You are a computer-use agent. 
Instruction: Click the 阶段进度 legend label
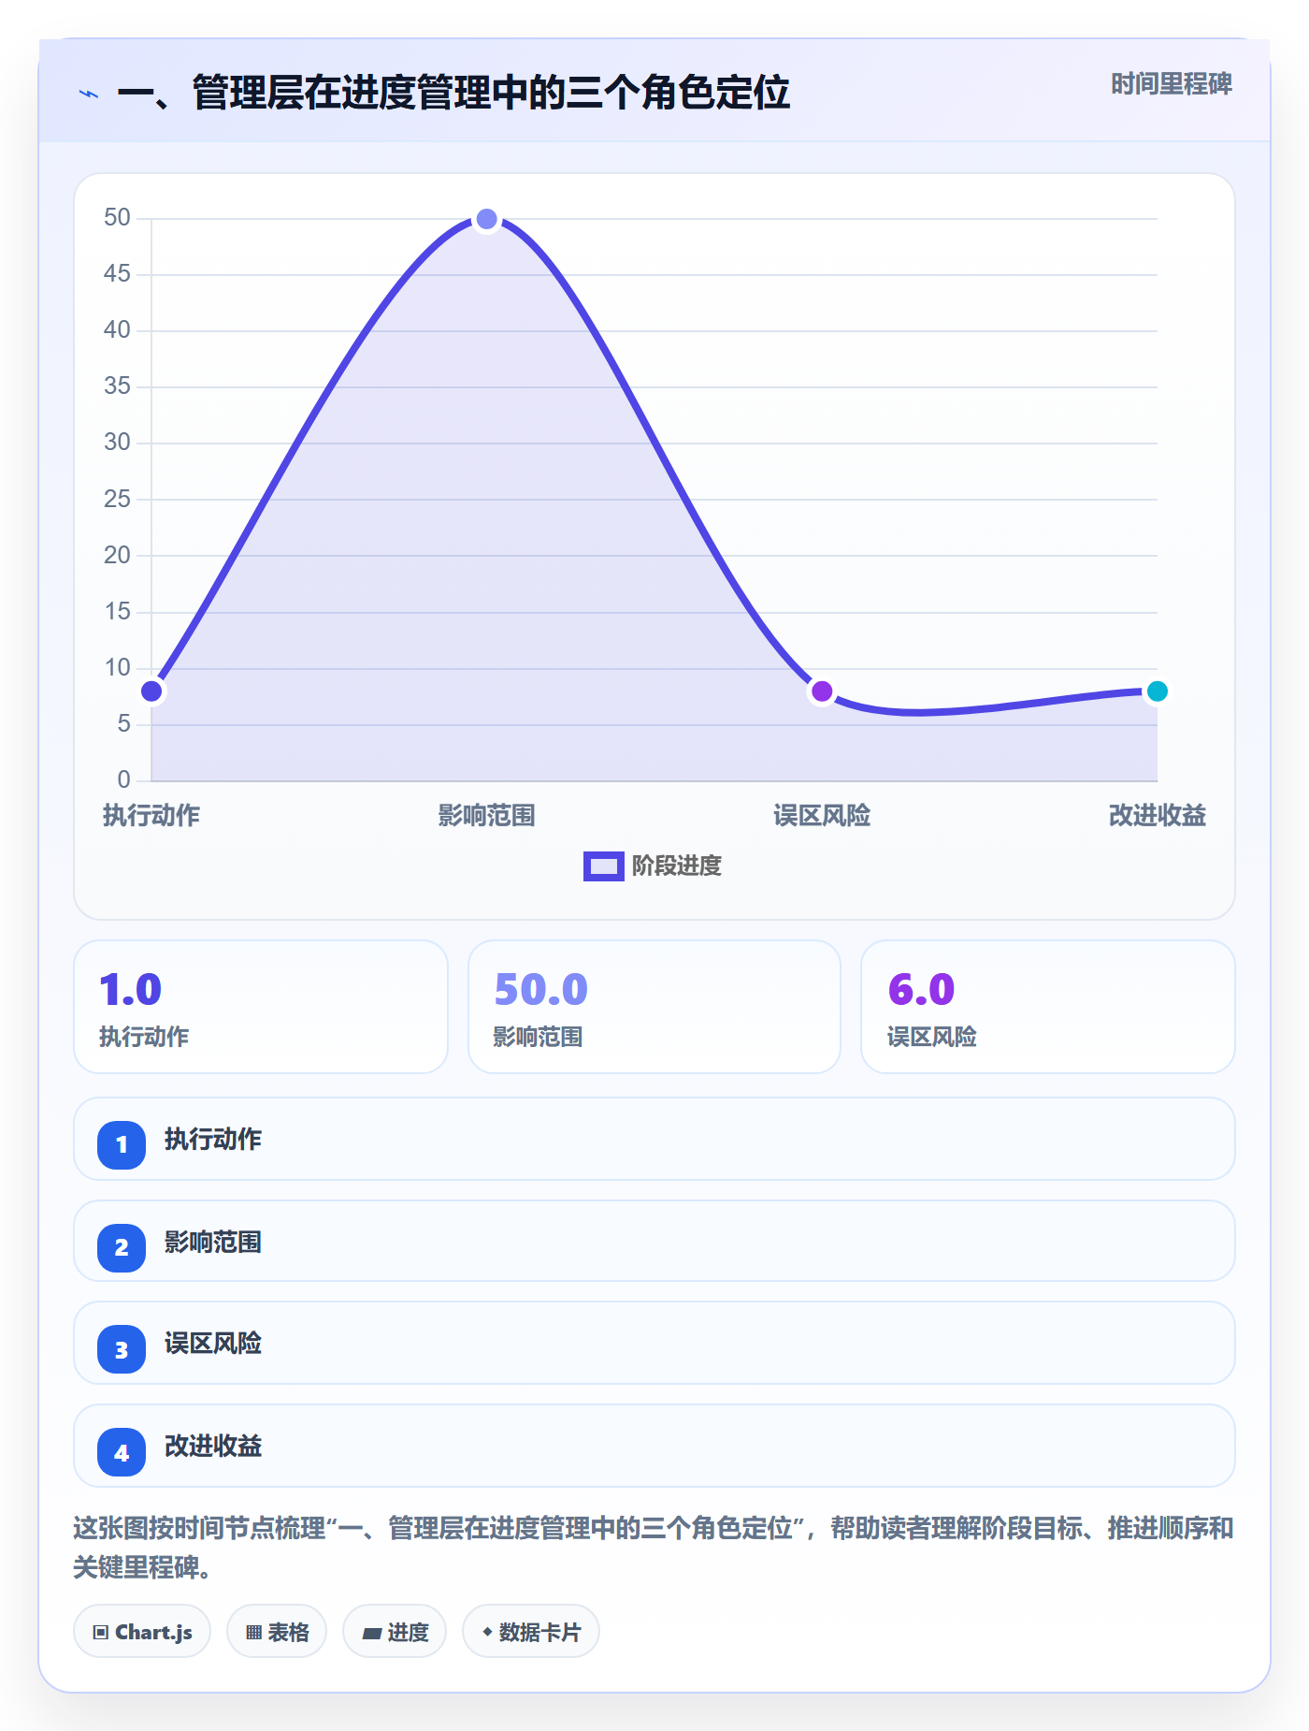[x=677, y=866]
